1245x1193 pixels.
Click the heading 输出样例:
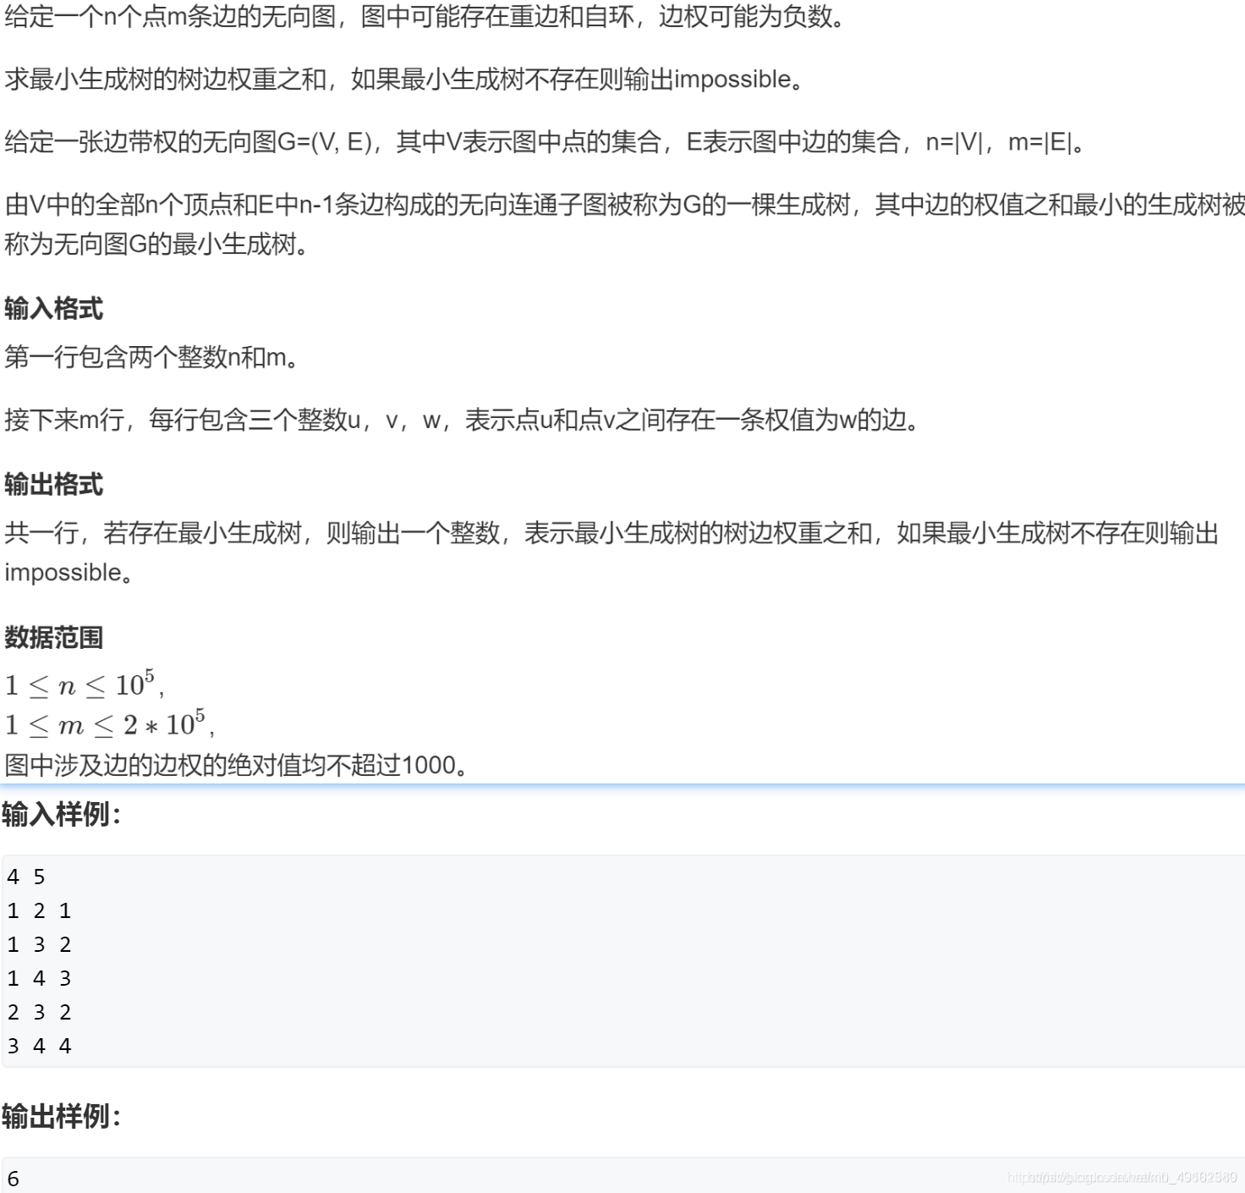pos(62,1116)
